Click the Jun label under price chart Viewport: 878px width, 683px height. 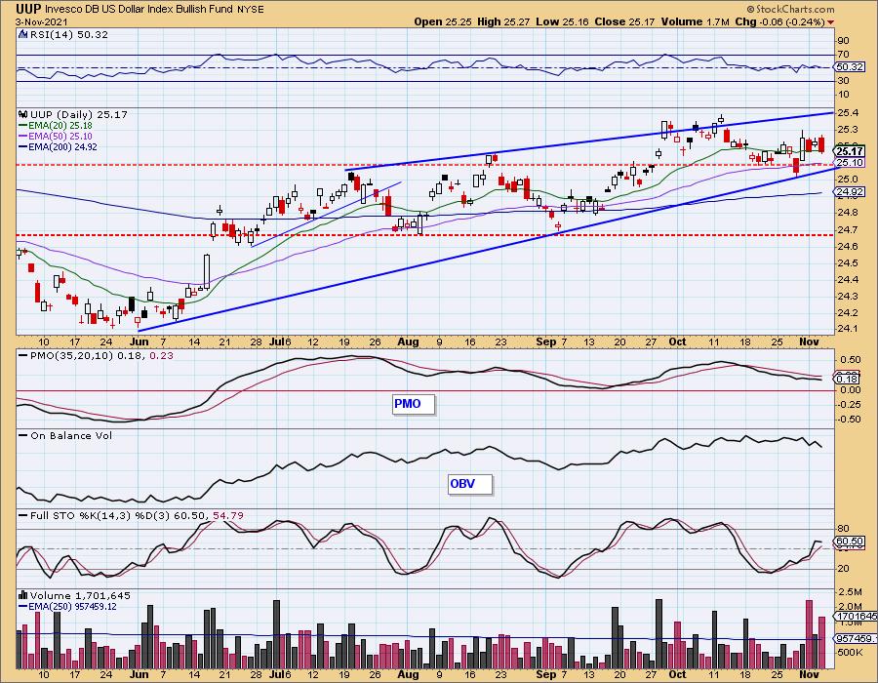(139, 341)
